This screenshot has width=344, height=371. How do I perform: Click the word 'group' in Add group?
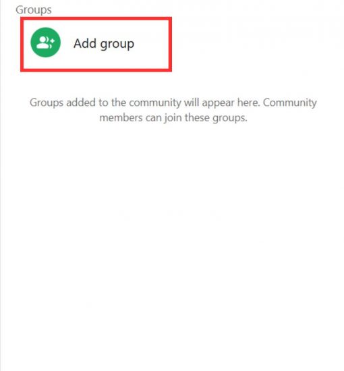117,45
